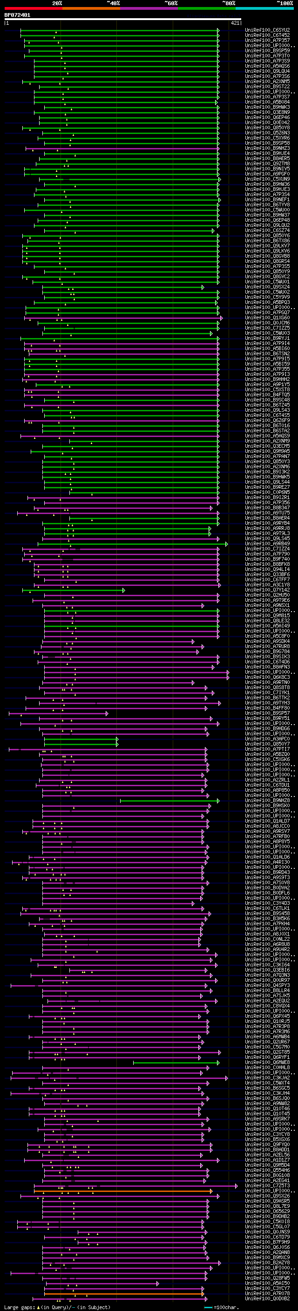Viewport: 298px width, 1311px height.
Task: Select hit label UniRef100_A9RB49
Action: click(x=268, y=544)
